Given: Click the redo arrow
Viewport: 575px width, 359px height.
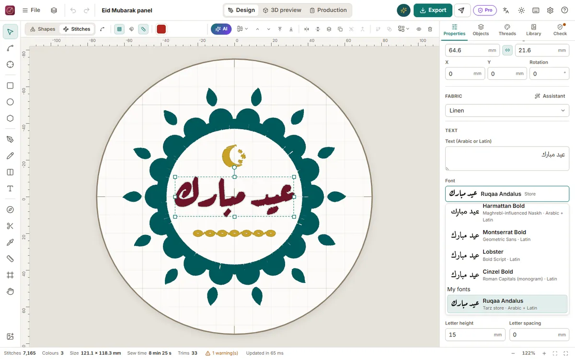Looking at the screenshot, I should [86, 10].
